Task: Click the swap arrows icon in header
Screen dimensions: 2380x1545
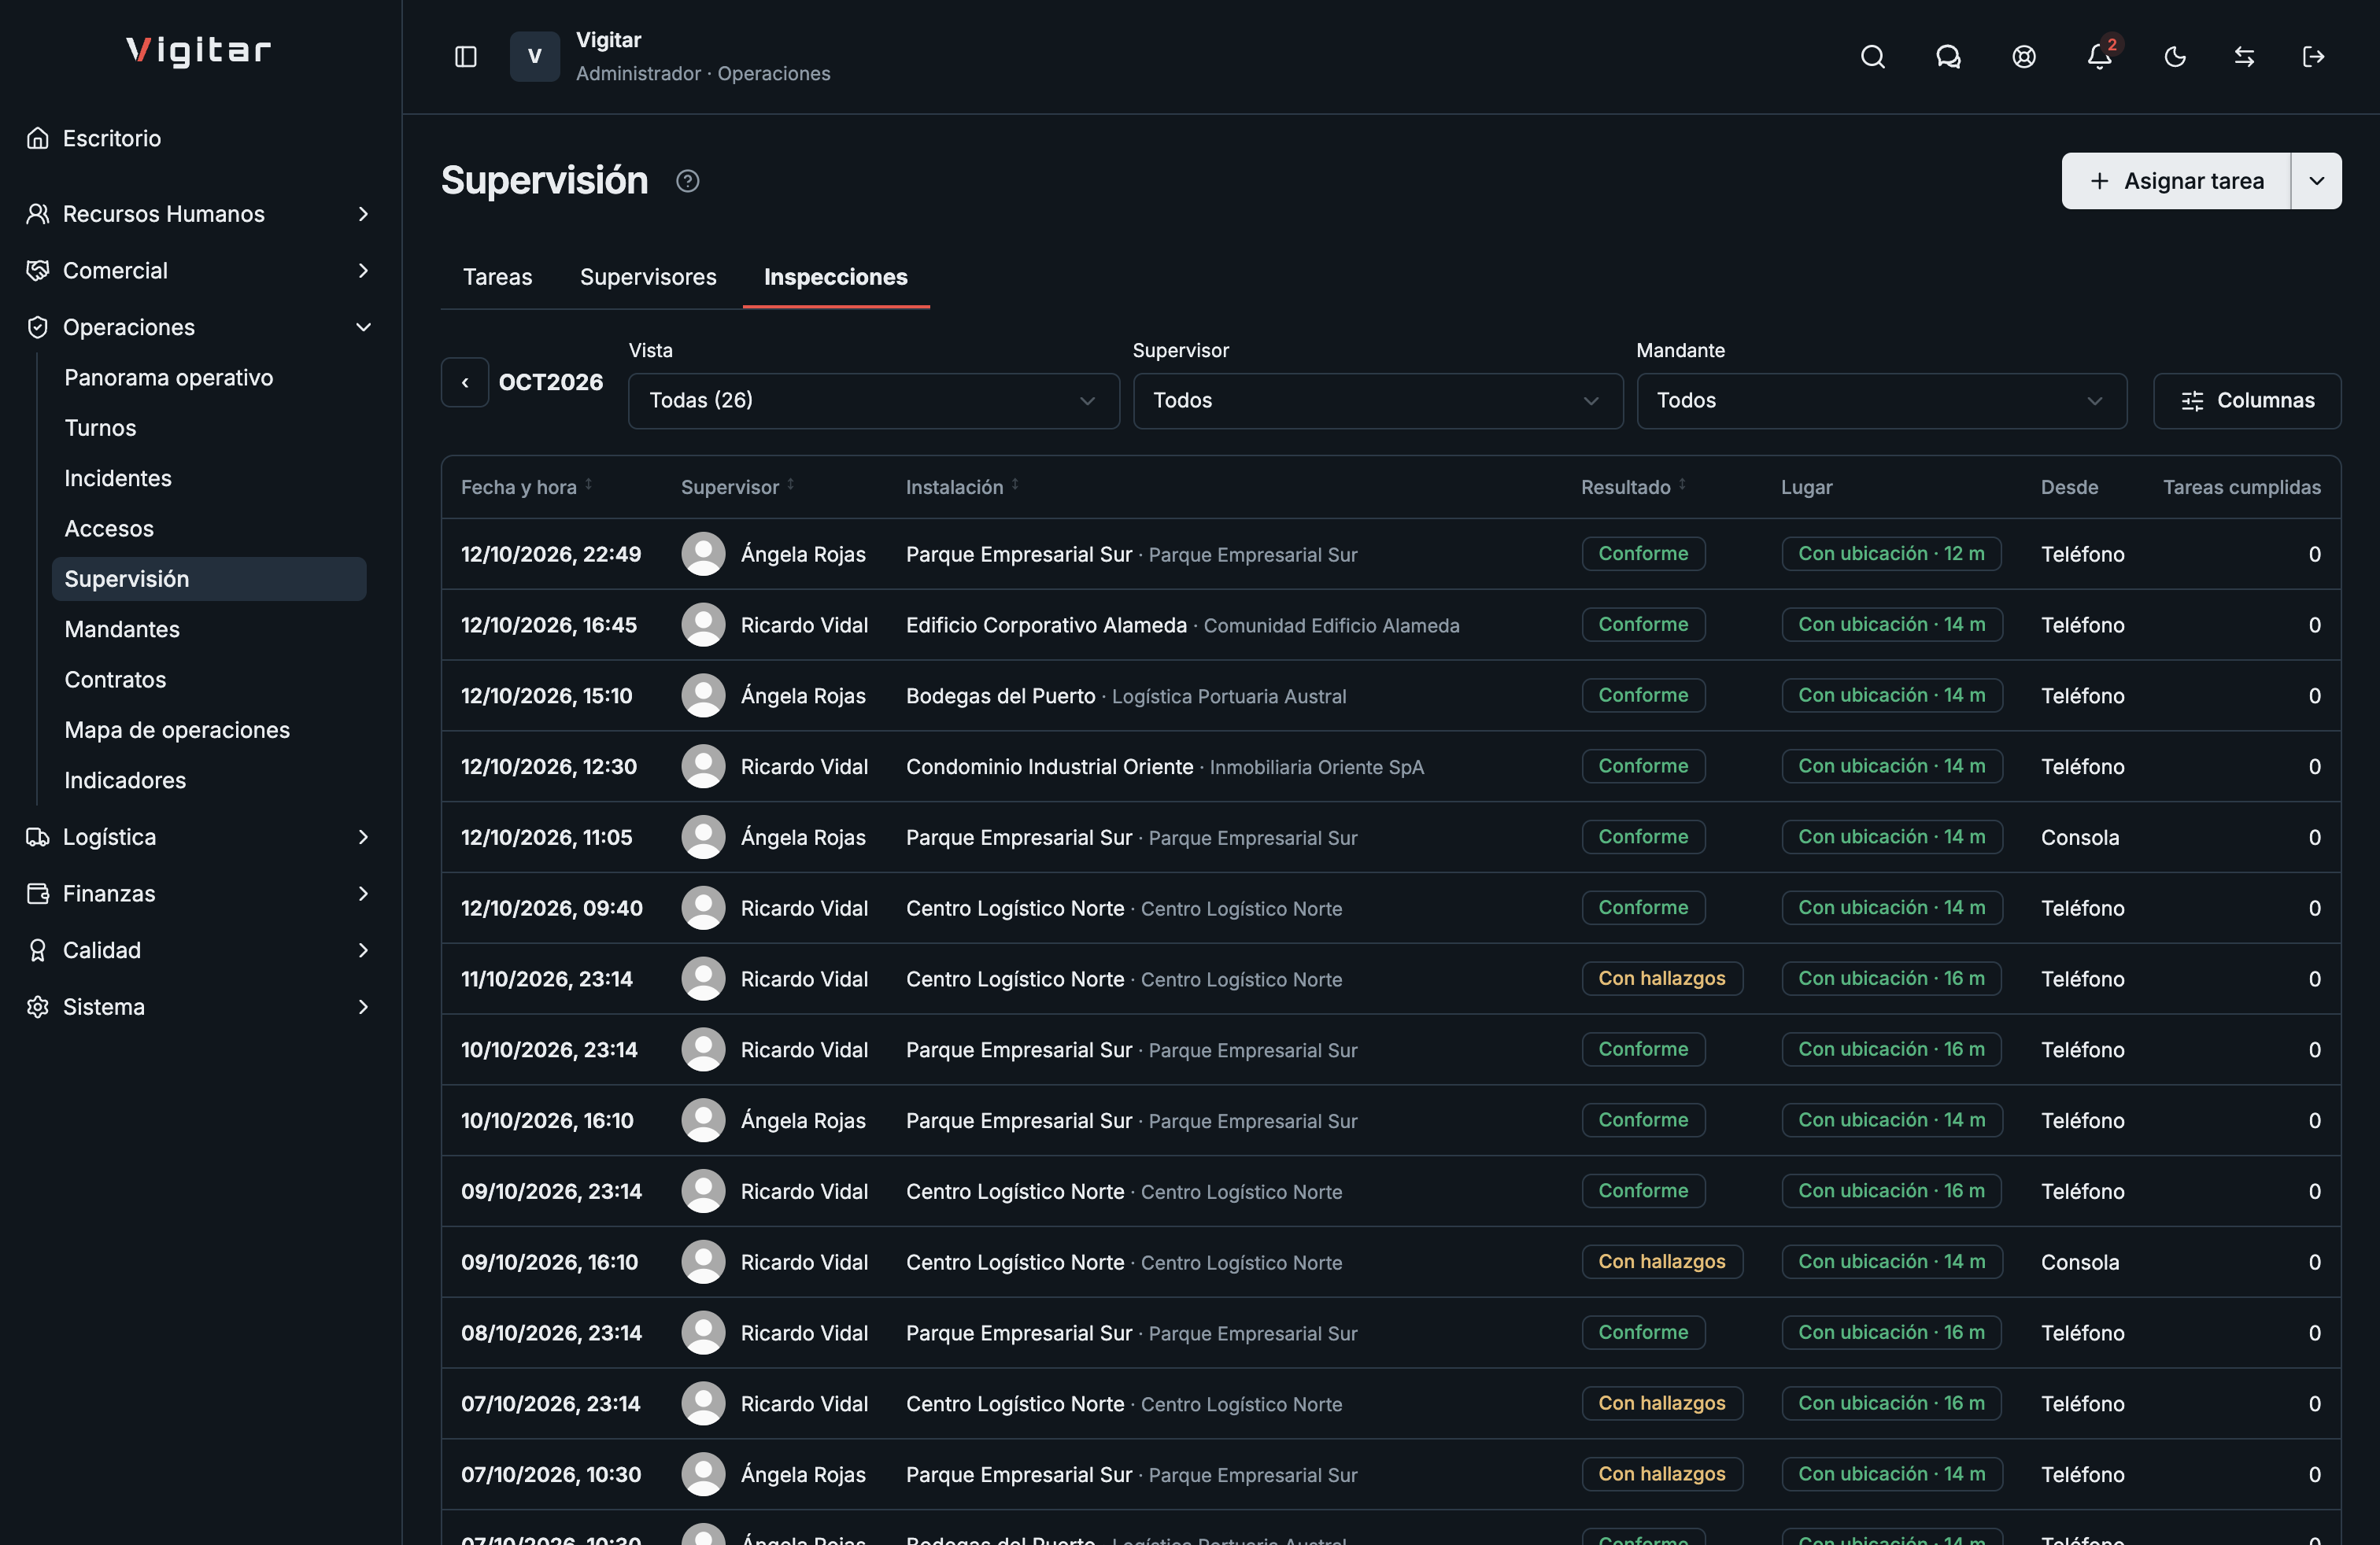Action: tap(2244, 57)
